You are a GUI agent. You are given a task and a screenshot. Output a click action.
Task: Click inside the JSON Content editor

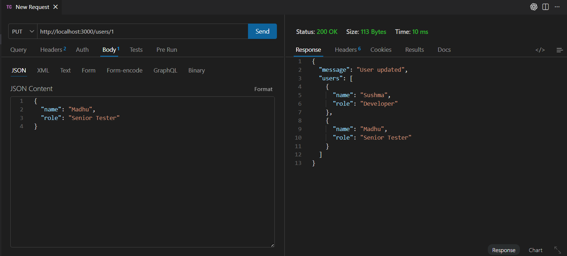(143, 172)
